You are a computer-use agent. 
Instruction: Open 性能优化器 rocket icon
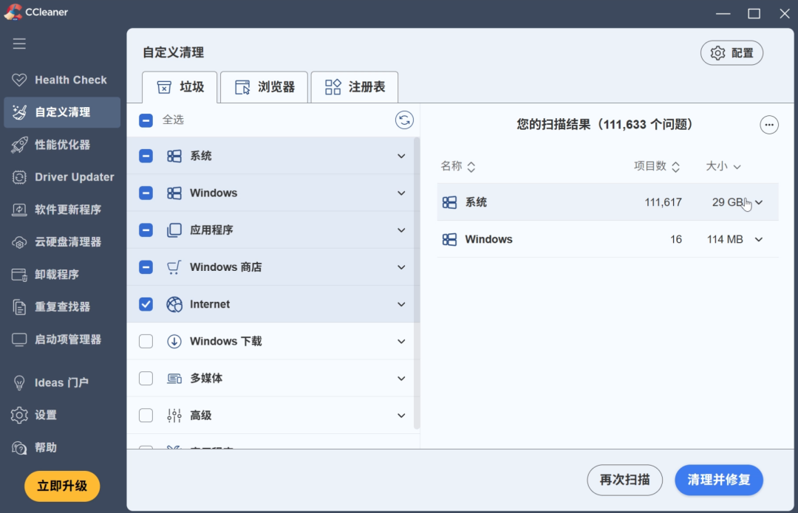point(19,145)
